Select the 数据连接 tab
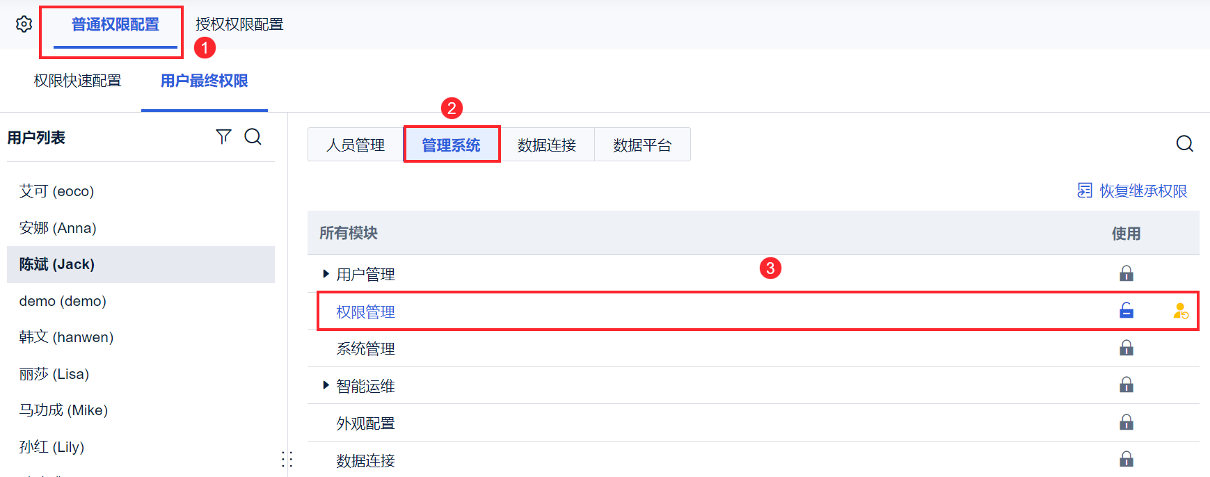This screenshot has width=1210, height=477. (x=546, y=145)
